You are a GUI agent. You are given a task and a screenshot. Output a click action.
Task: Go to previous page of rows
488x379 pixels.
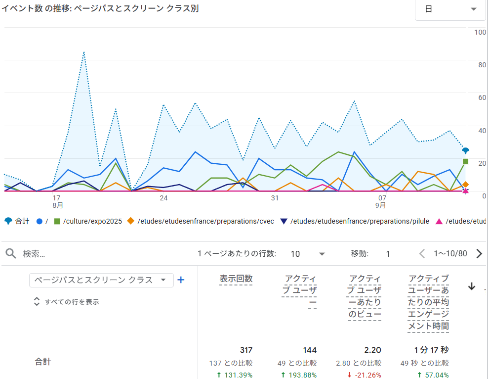(x=422, y=254)
